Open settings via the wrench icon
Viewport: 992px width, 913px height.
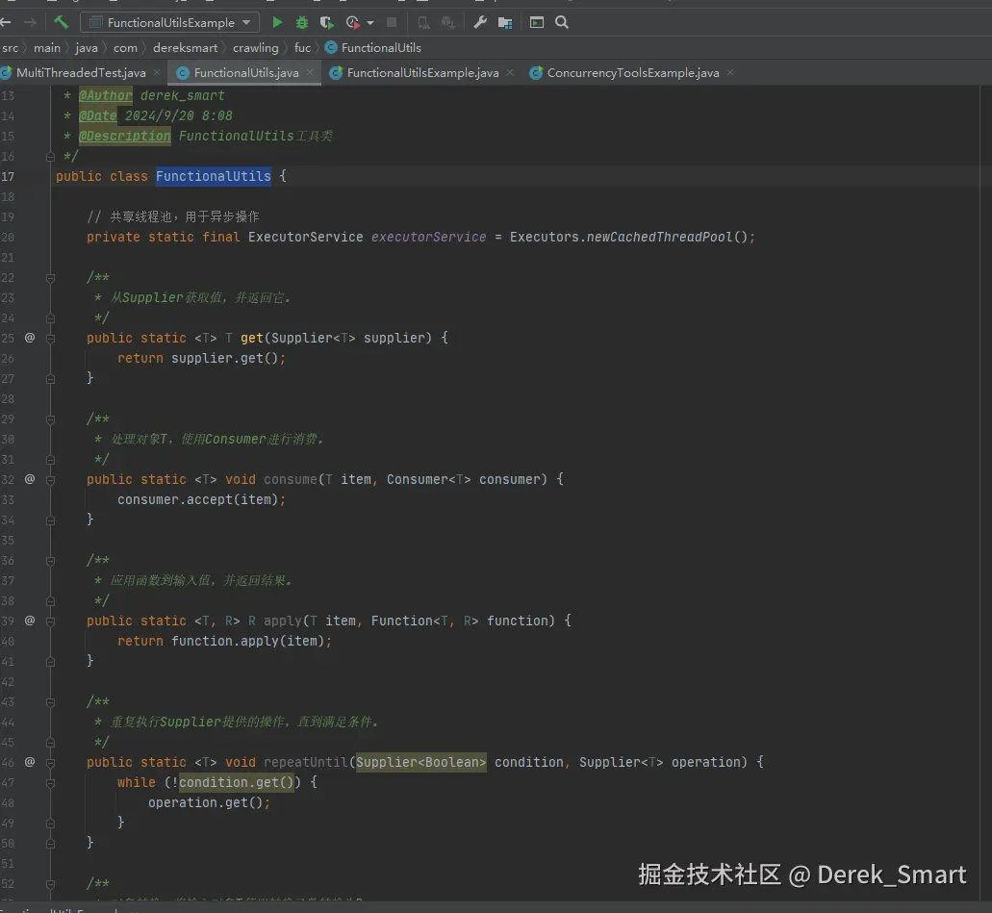(x=480, y=22)
